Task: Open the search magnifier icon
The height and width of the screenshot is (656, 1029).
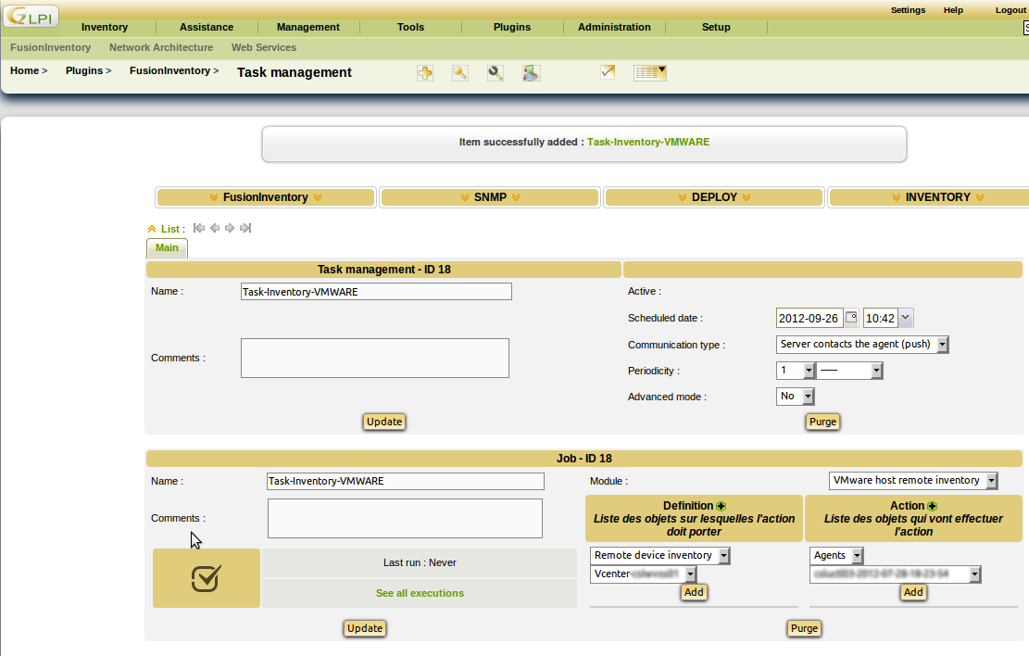Action: click(x=460, y=73)
